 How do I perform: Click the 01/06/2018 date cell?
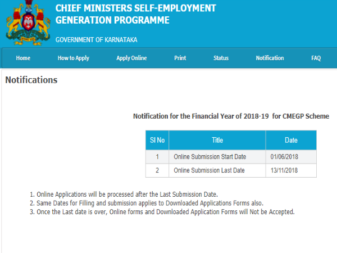[284, 156]
